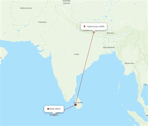Click the MLE airport code text

(x=58, y=109)
